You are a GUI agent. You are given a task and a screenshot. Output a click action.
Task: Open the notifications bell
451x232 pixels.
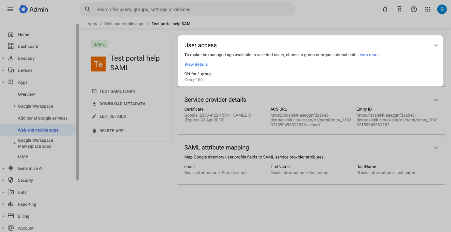click(x=385, y=9)
